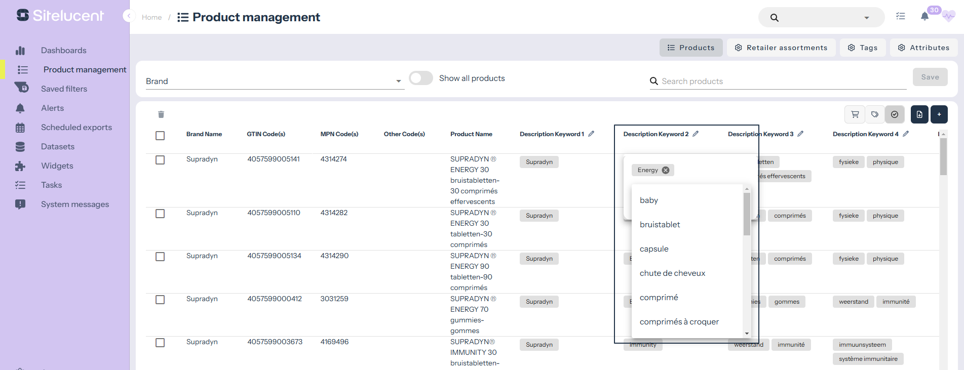The height and width of the screenshot is (370, 964).
Task: Click the trash delete icon above table
Action: (161, 114)
